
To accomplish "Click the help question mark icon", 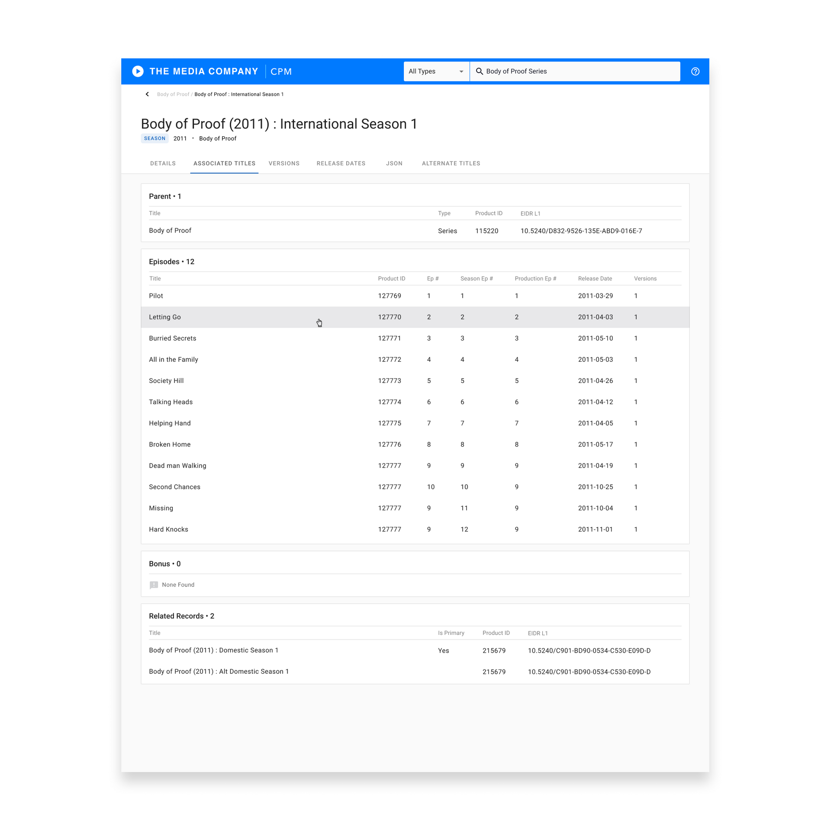I will [695, 71].
